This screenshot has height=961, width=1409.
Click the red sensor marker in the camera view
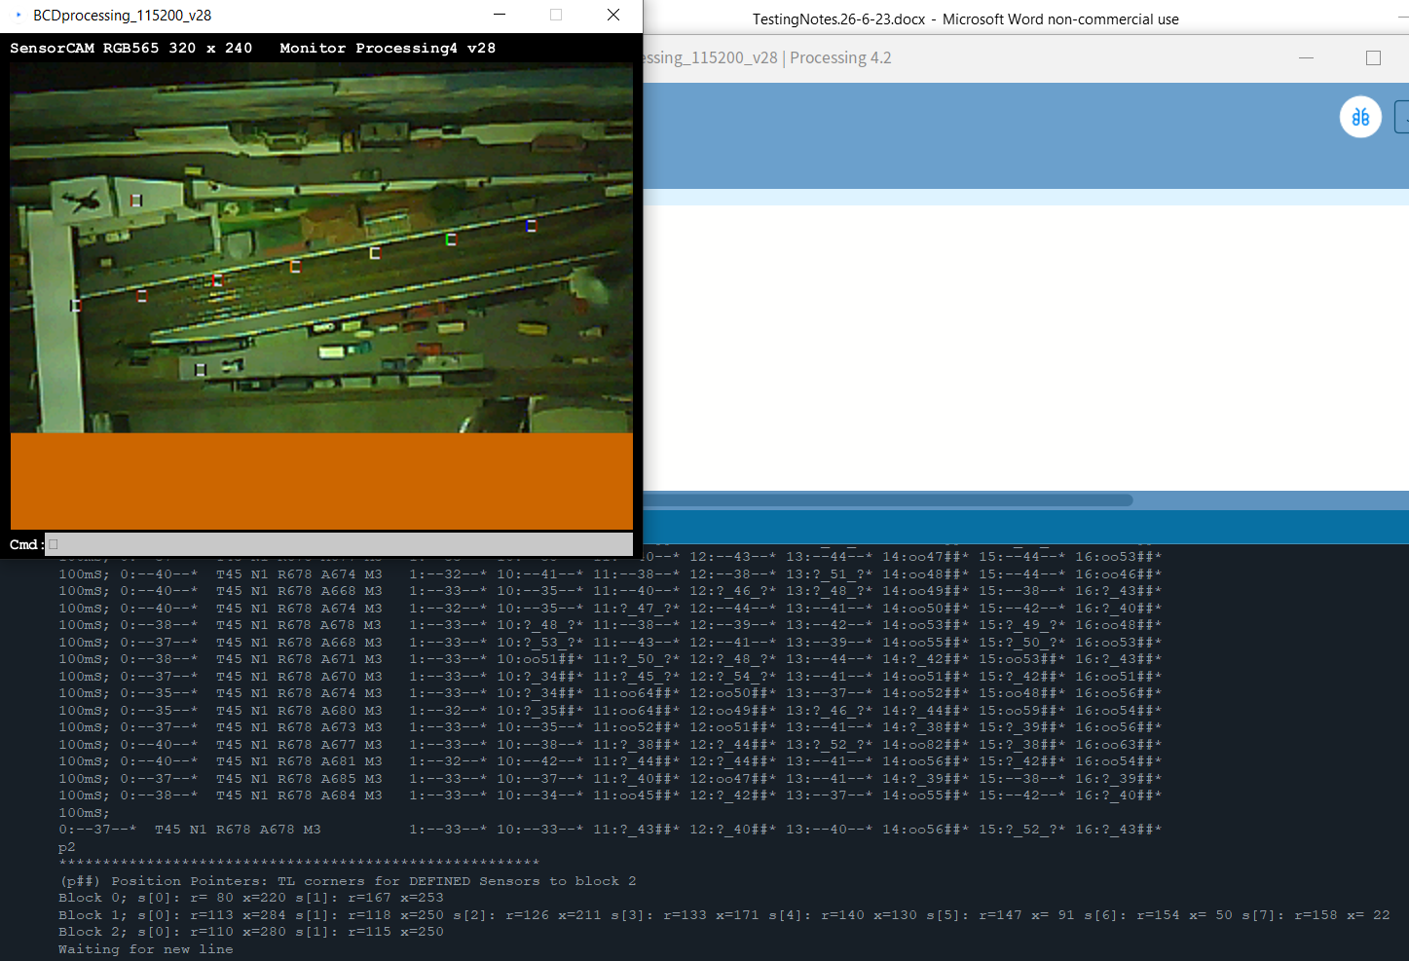pos(218,280)
